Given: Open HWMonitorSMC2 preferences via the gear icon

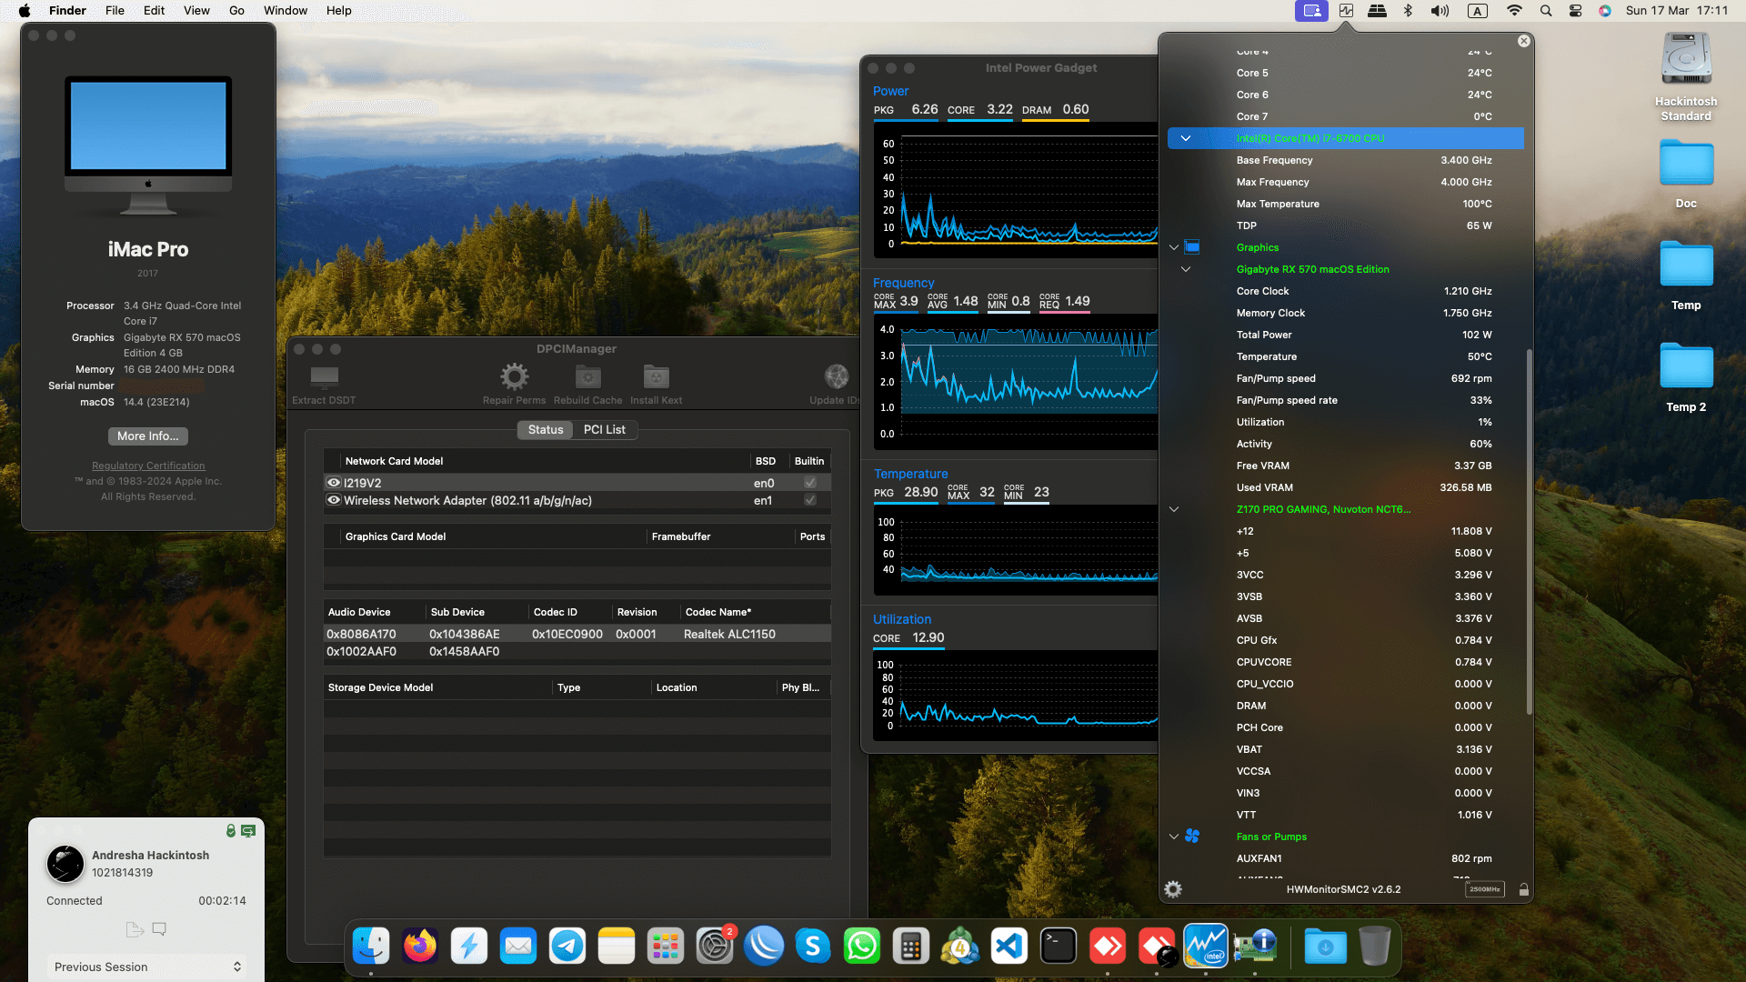Looking at the screenshot, I should (1173, 889).
